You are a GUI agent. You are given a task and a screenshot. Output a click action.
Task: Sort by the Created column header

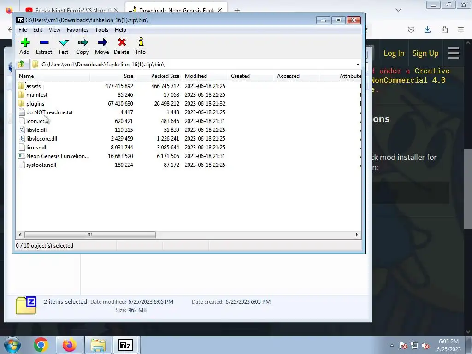pyautogui.click(x=251, y=76)
